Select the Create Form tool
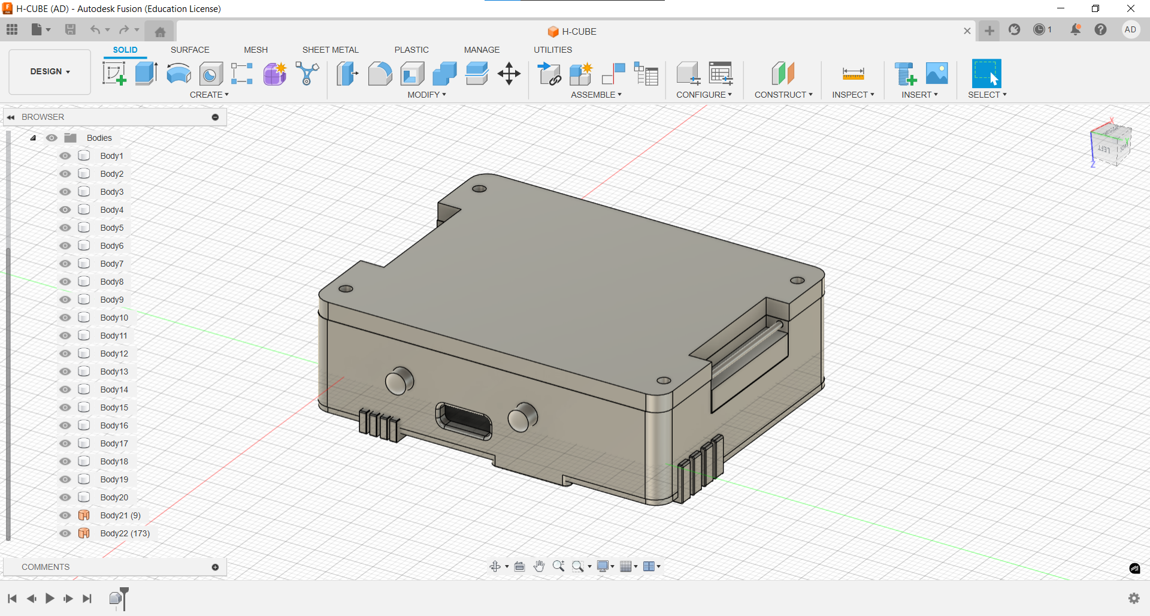Viewport: 1150px width, 616px height. (x=275, y=74)
